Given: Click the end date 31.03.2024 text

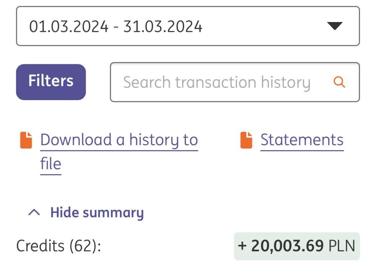Looking at the screenshot, I should click(163, 27).
